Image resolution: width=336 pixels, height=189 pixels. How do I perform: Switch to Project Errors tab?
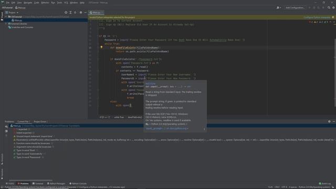point(40,121)
